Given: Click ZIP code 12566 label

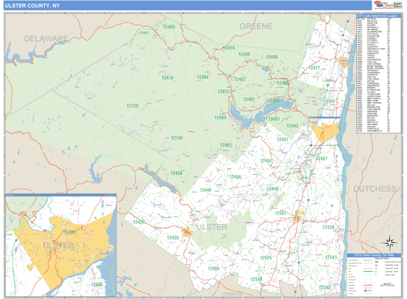Looking at the screenshot, I should click(214, 268).
